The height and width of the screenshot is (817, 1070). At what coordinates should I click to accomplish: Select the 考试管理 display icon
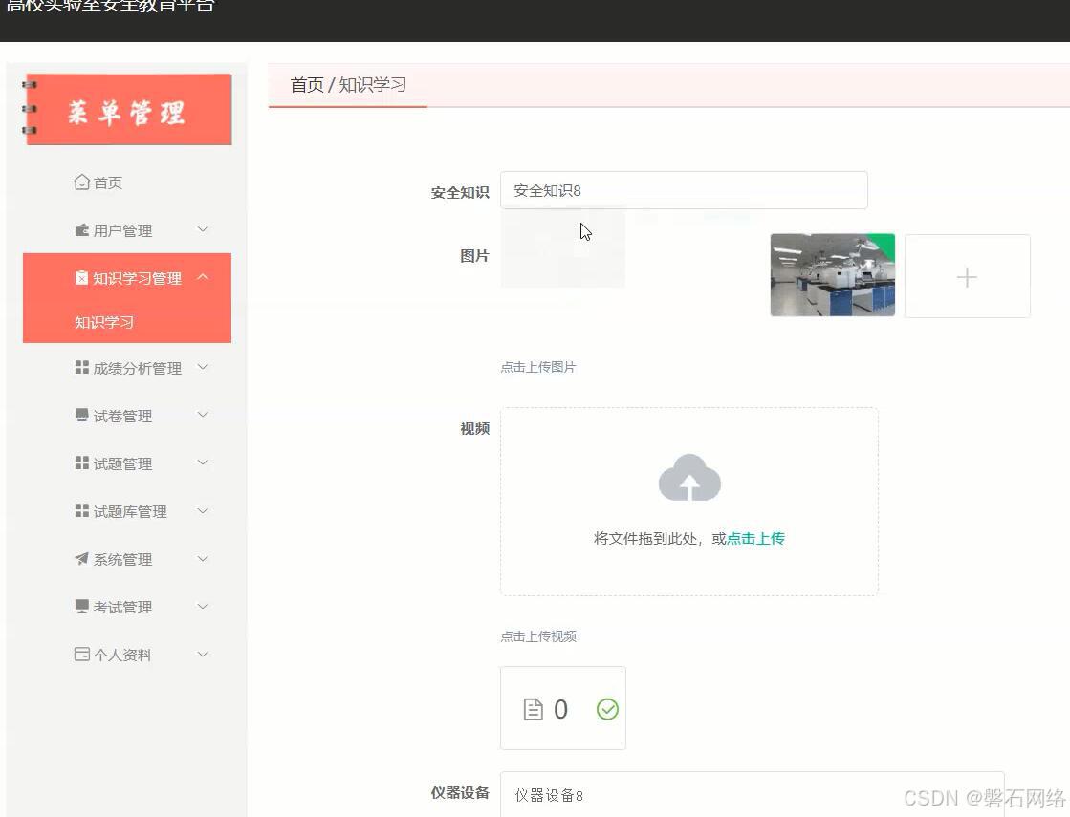pos(83,606)
